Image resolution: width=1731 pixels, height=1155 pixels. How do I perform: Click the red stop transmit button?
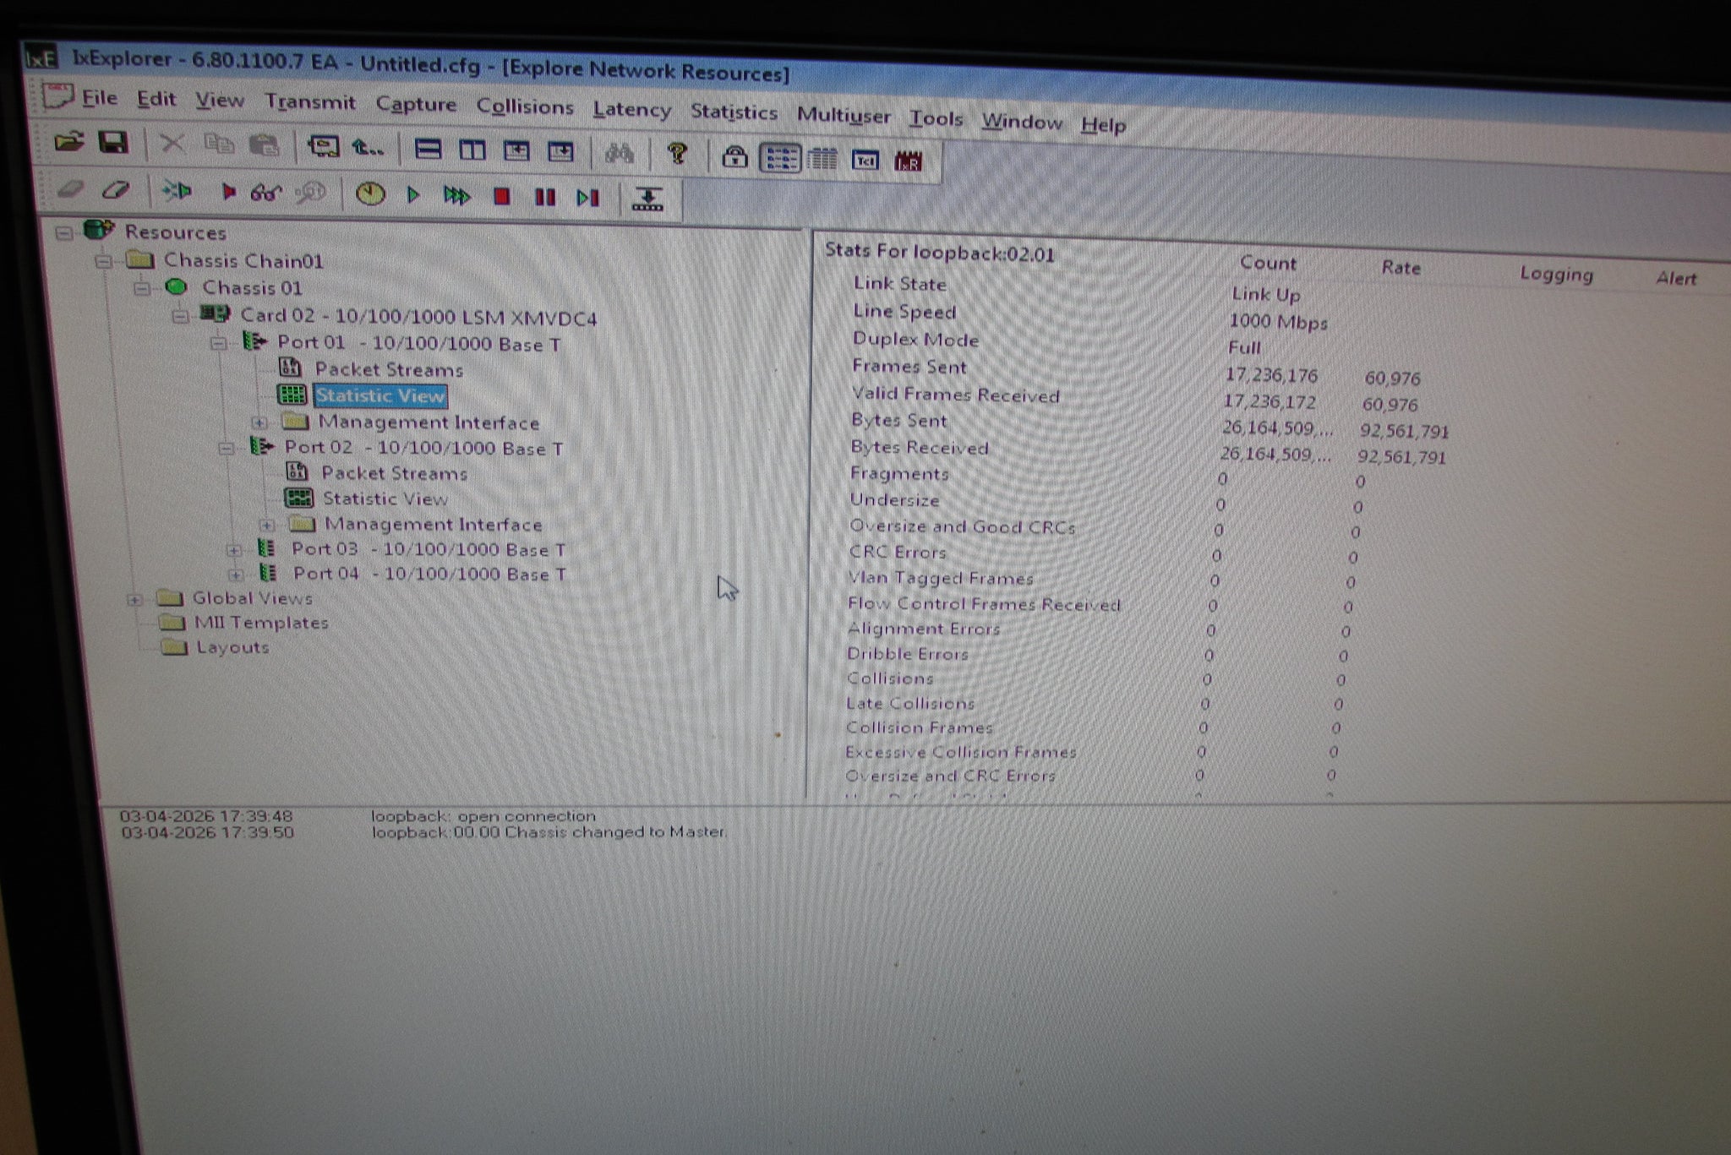[501, 197]
